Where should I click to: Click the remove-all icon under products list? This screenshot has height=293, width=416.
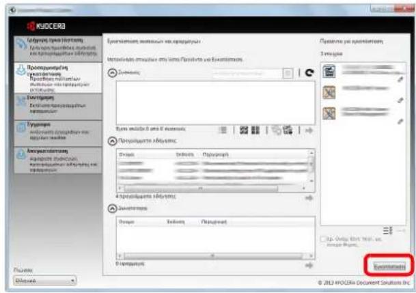[x=387, y=230]
